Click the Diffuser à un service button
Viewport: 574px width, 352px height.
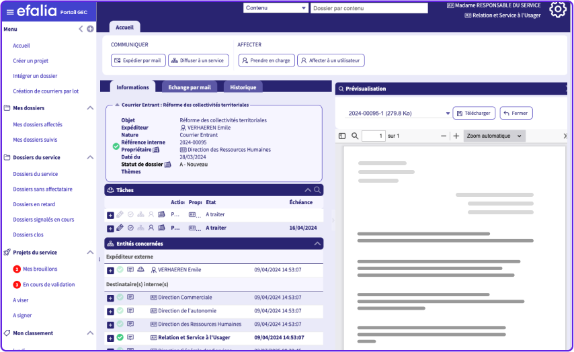point(198,60)
